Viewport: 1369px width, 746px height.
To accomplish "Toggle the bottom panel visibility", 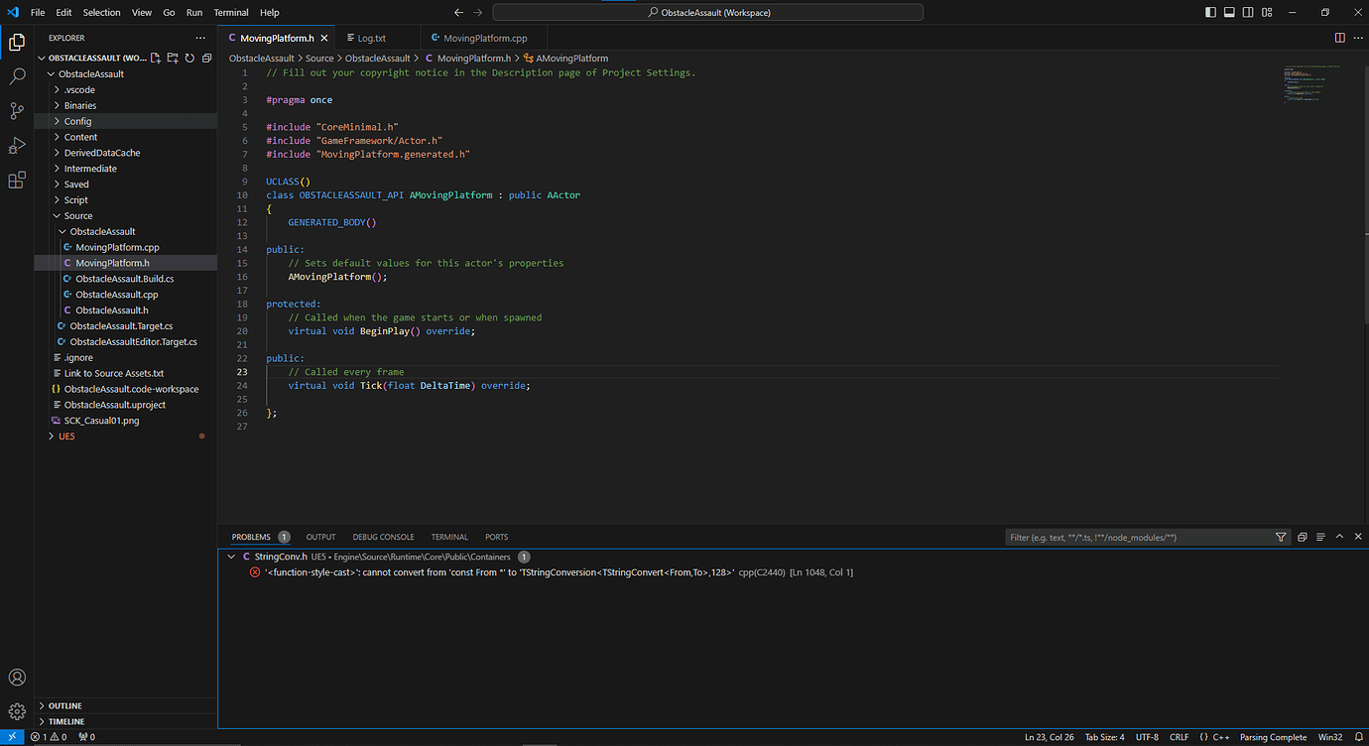I will coord(1229,12).
